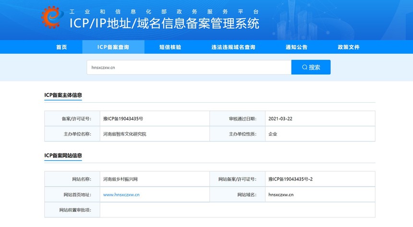Click the ICP/IP地址/域名信息备案管理系统 title
The image size is (413, 227).
(x=164, y=23)
